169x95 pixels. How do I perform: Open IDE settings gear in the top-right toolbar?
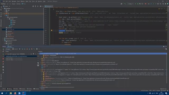click(x=165, y=4)
